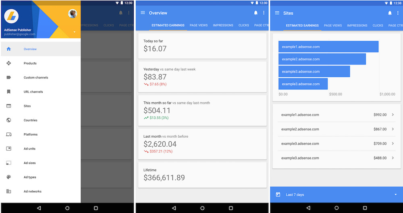
Task: Click the example1.adsense.com bar in the chart
Action: tap(328, 47)
